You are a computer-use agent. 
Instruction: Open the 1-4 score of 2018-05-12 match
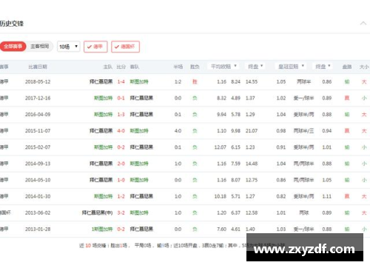pyautogui.click(x=121, y=81)
